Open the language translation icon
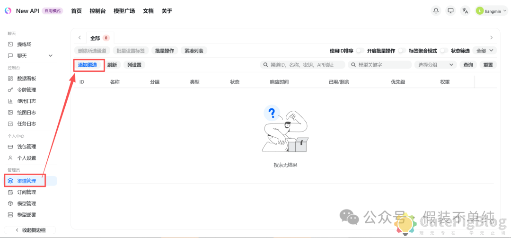The height and width of the screenshot is (238, 511). pyautogui.click(x=466, y=11)
